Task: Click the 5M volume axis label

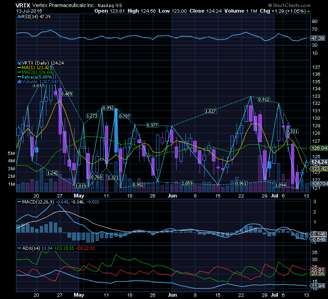Action: point(11,153)
